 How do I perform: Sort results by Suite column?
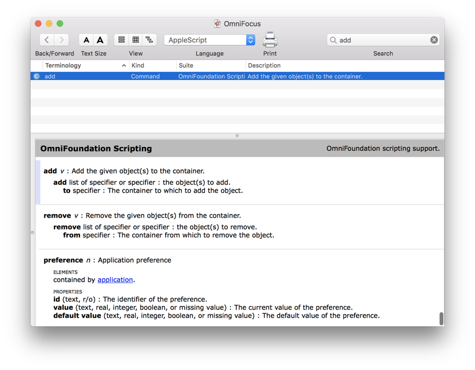(210, 65)
